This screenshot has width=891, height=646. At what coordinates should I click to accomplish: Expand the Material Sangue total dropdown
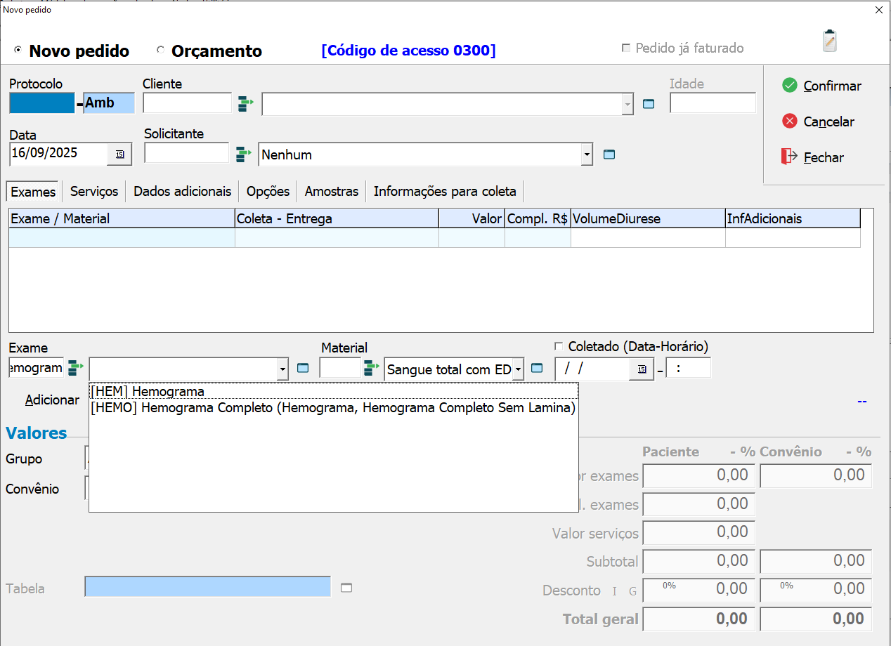tap(518, 369)
